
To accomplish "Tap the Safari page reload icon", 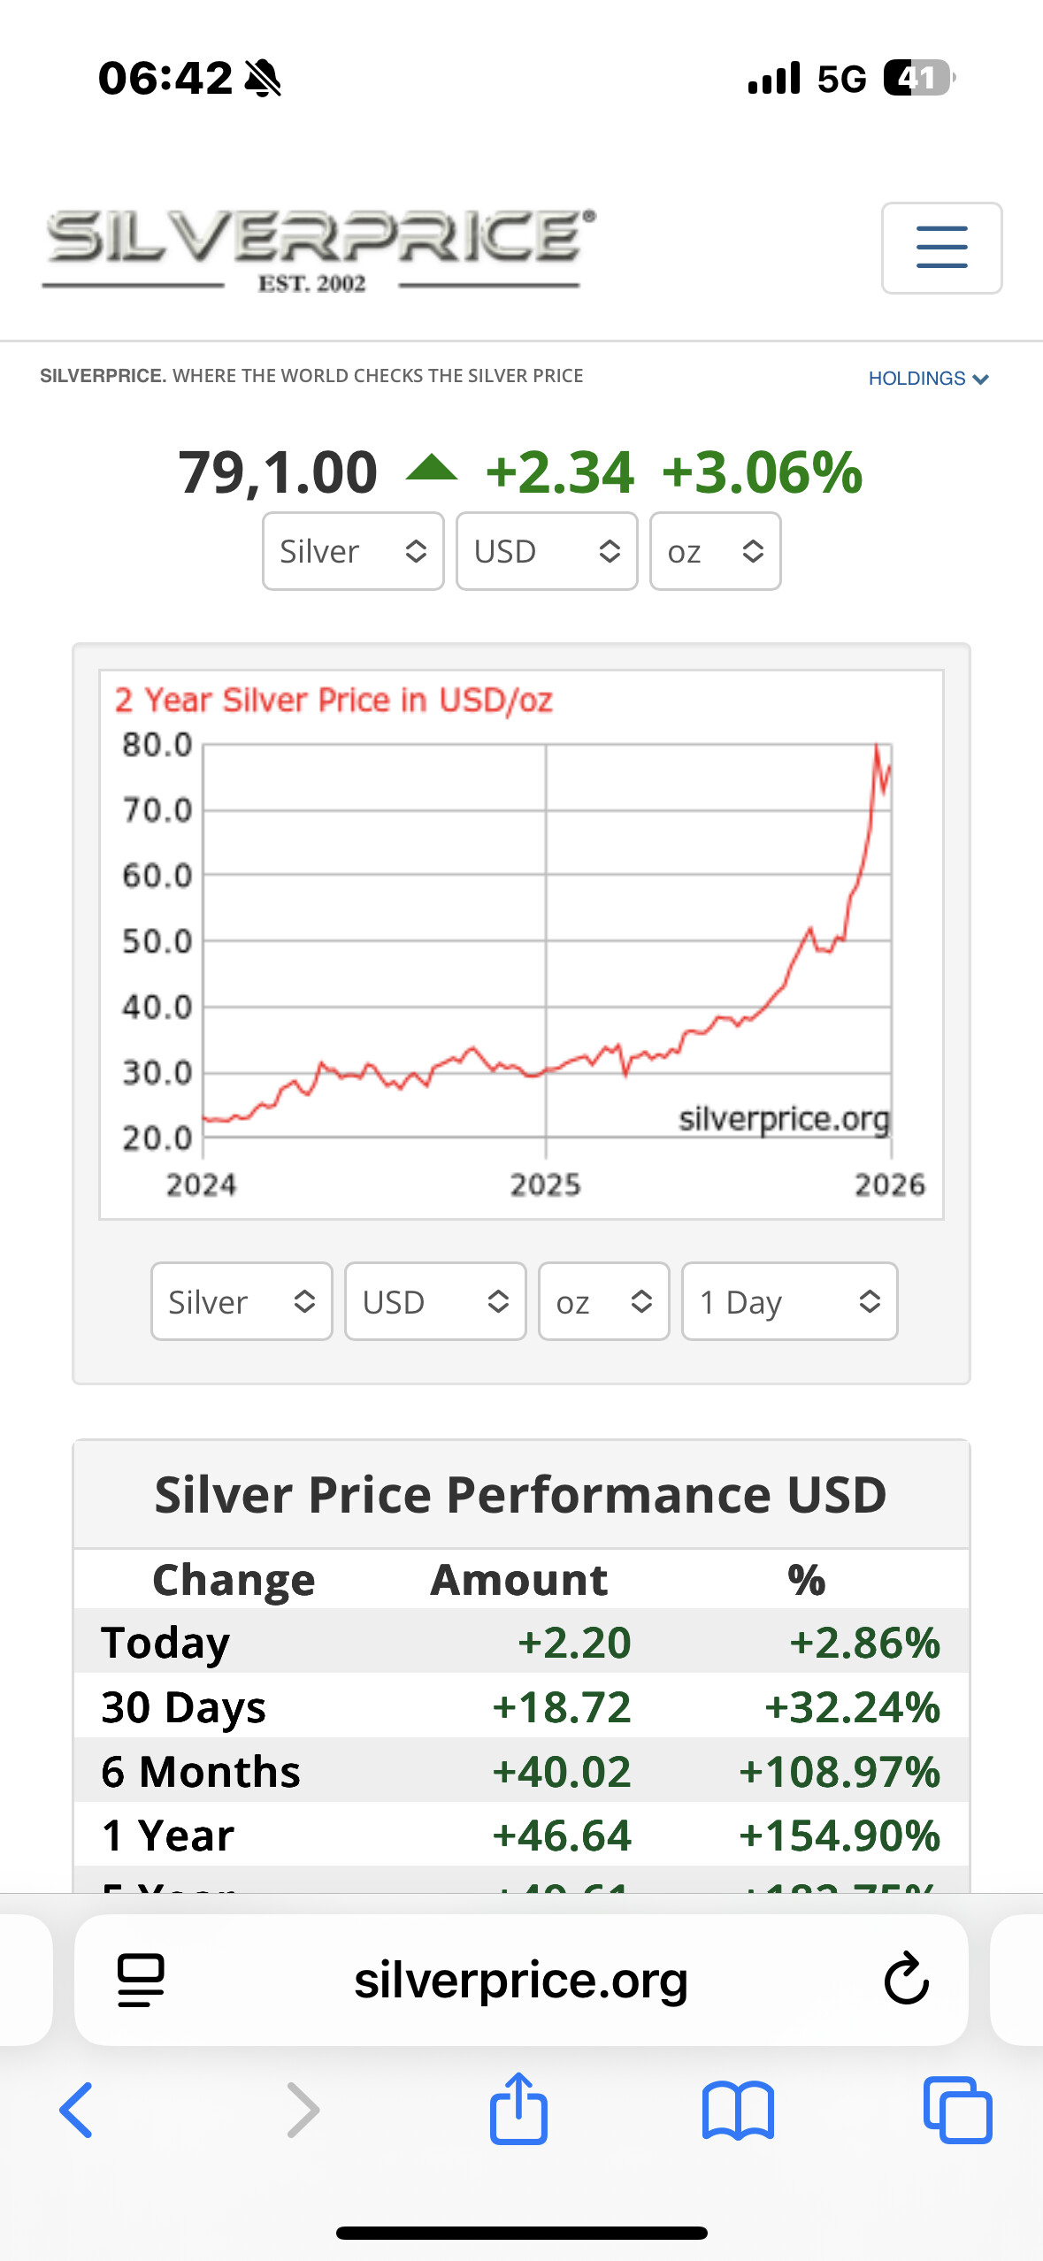I will coord(906,1979).
